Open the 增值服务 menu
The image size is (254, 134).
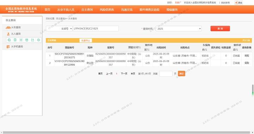click(172, 10)
